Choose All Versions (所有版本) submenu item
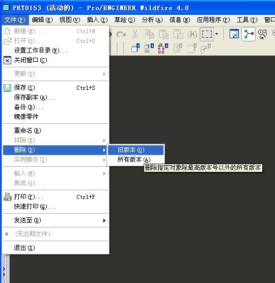This screenshot has height=283, width=275. [135, 160]
